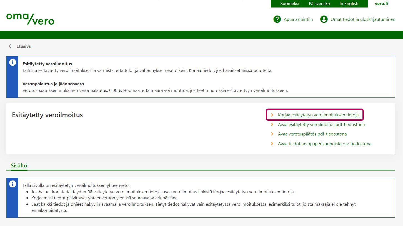The width and height of the screenshot is (403, 226).
Task: Switch language to Suomeksi
Action: click(290, 4)
